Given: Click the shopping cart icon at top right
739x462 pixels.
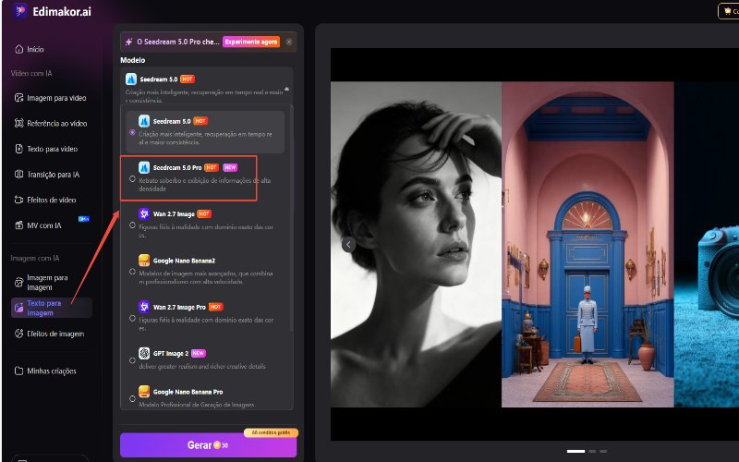Looking at the screenshot, I should tap(728, 11).
